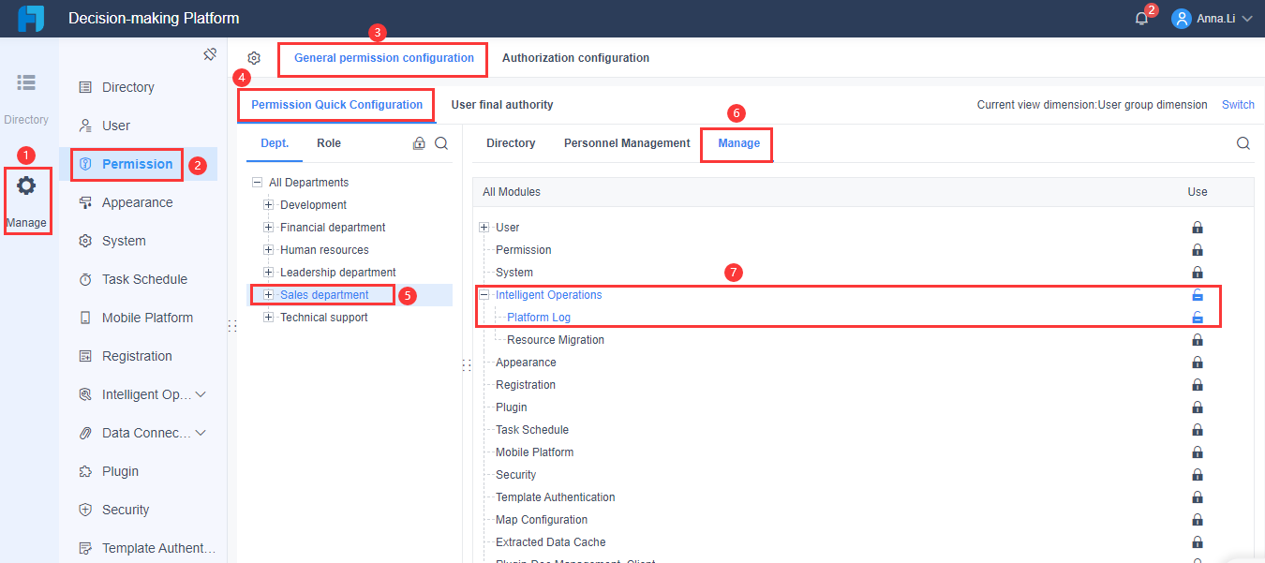The image size is (1265, 563).
Task: Open the settings gear beside configuration tabs
Action: point(253,57)
